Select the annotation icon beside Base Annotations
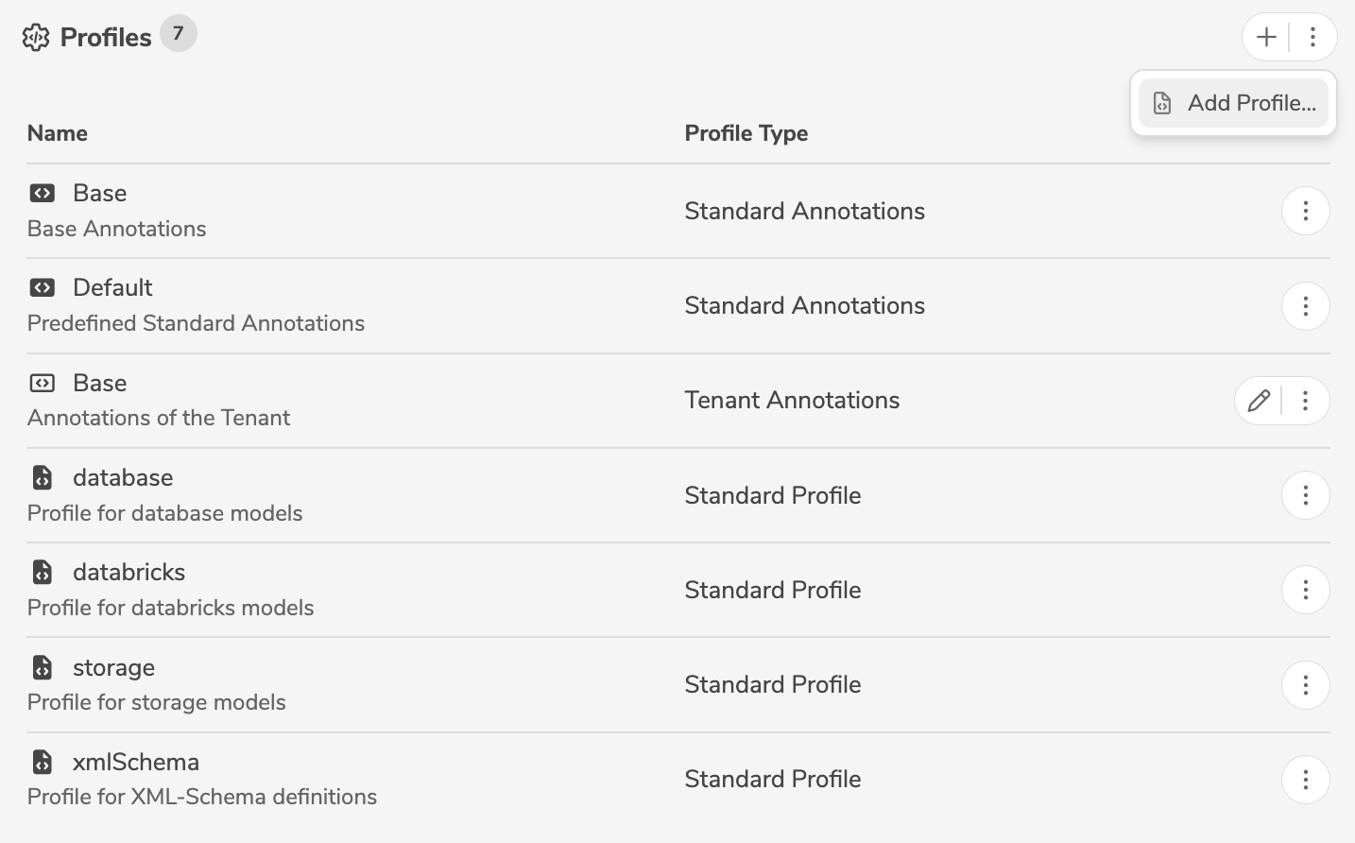 coord(42,193)
